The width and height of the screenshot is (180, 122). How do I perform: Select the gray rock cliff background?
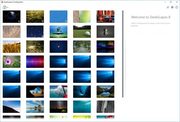[x=105, y=107]
